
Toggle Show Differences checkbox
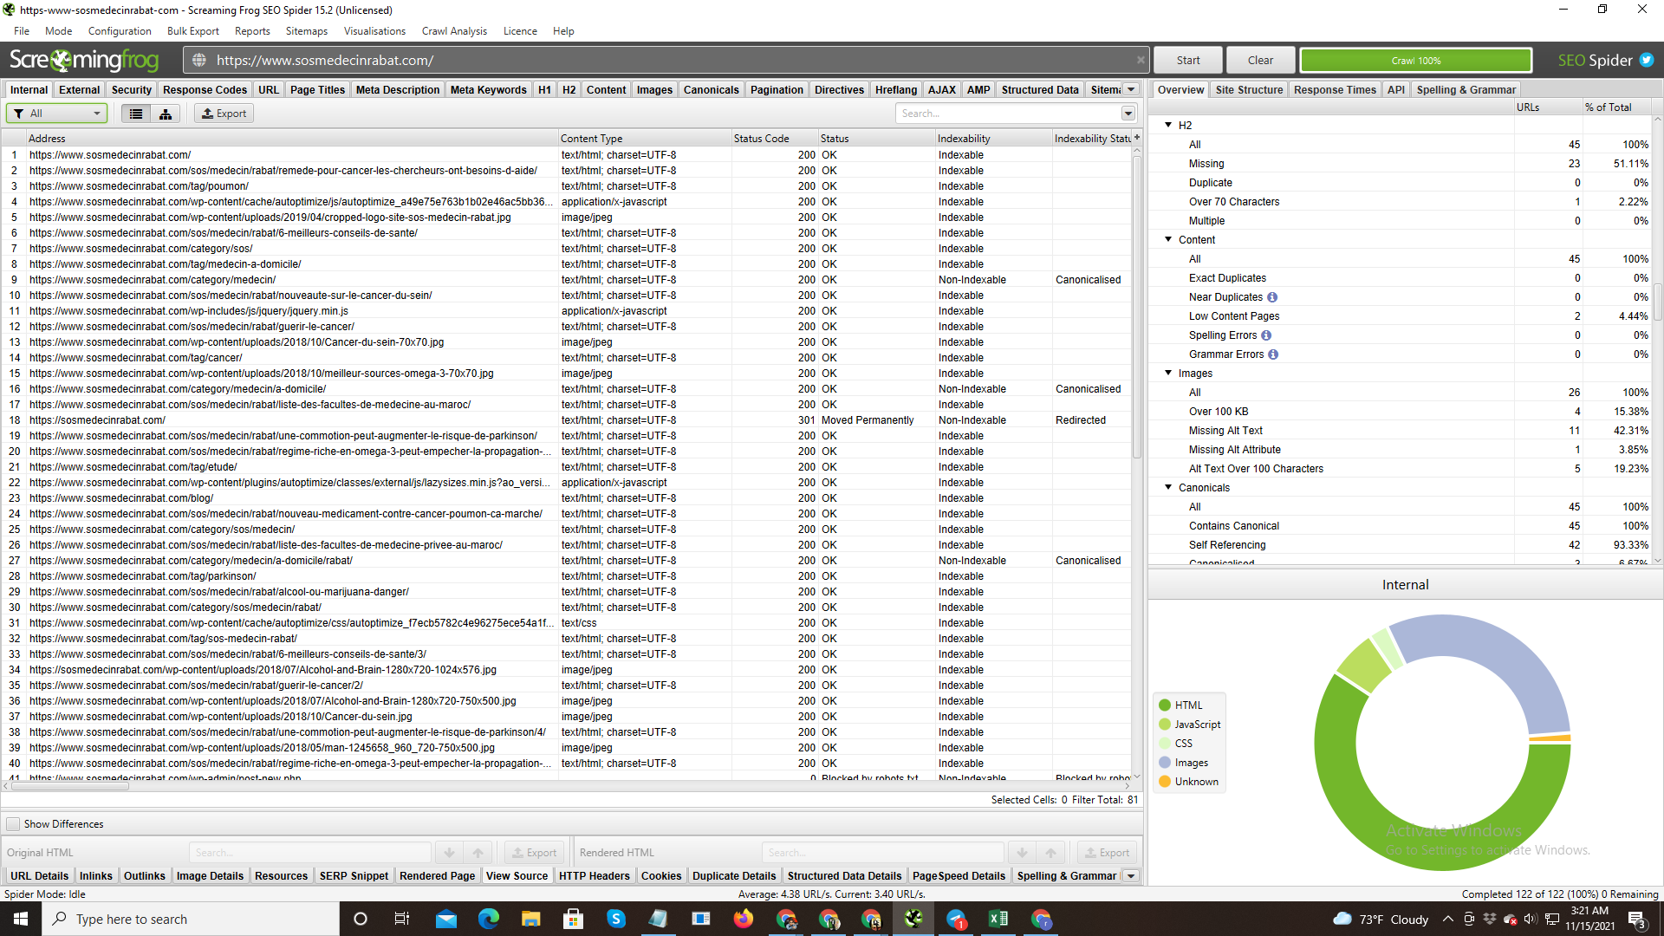13,824
